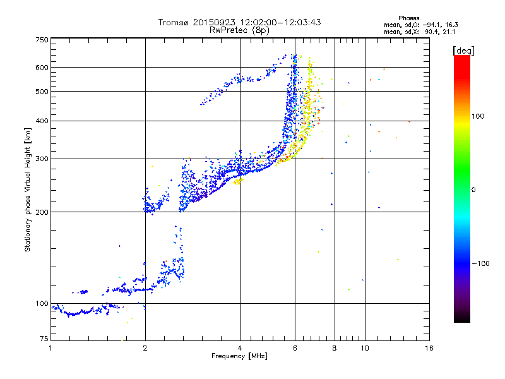
Task: Click the y-axis tick label '200'
Action: [42, 212]
